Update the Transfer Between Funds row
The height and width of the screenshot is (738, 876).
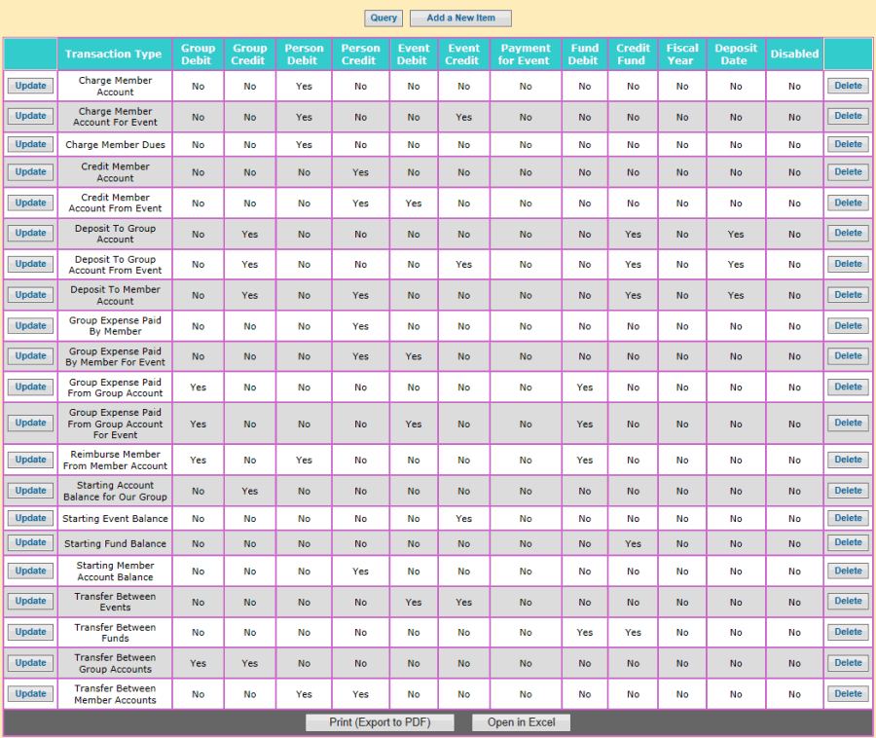coord(31,632)
